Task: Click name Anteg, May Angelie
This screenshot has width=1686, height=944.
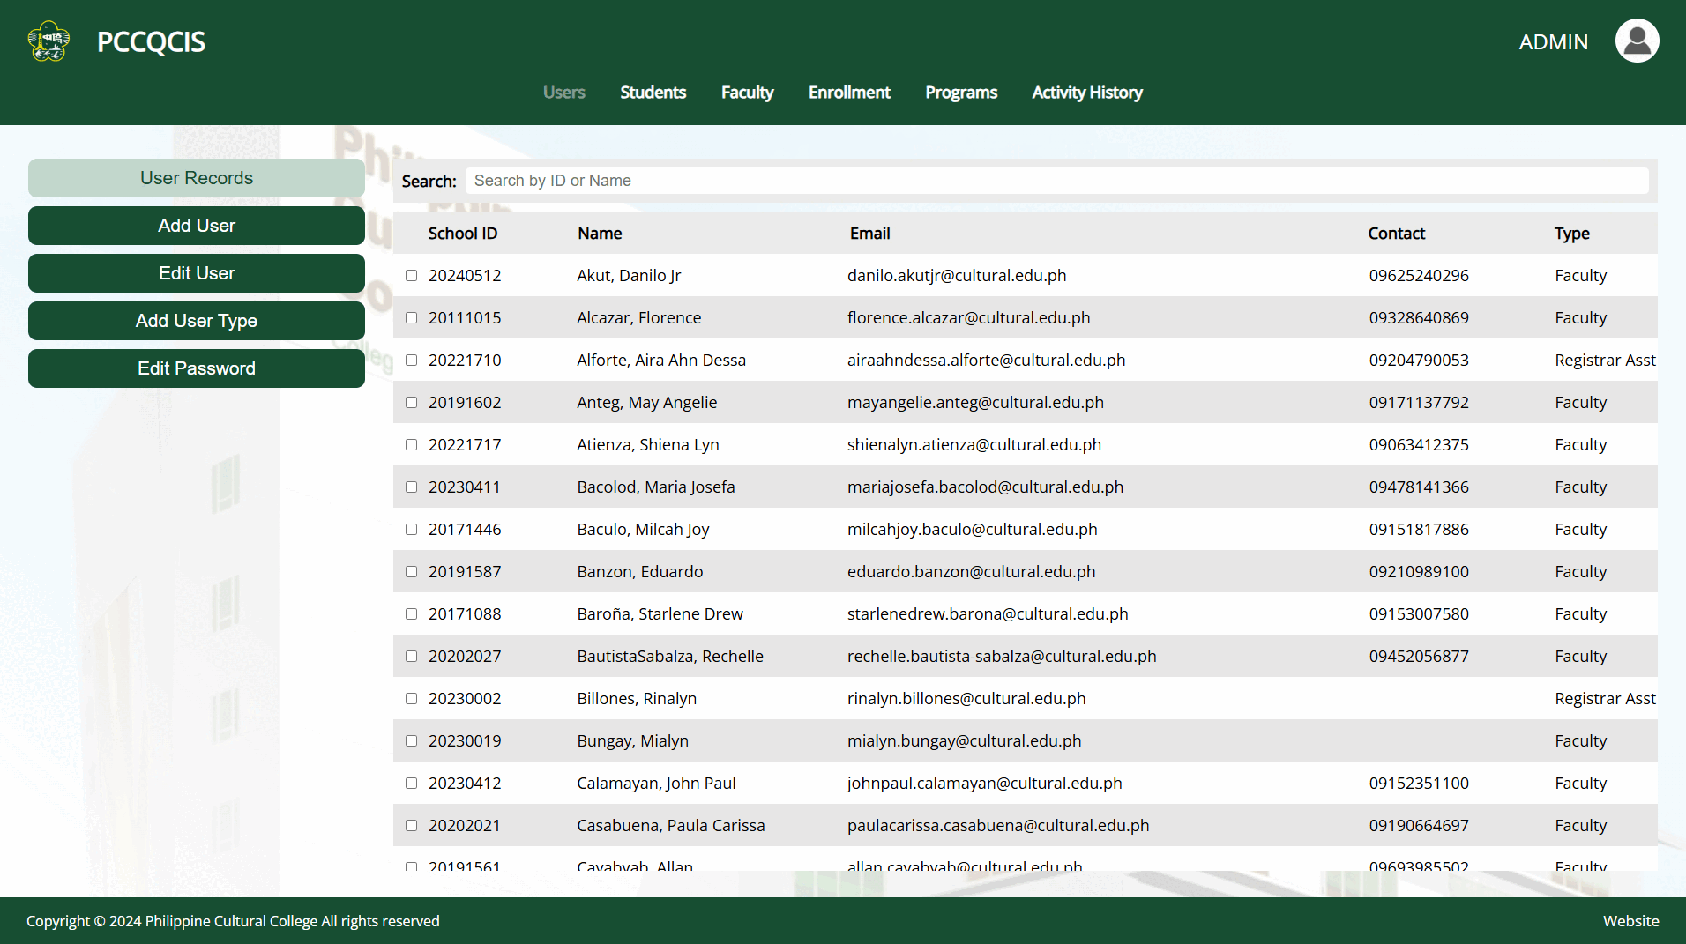Action: coord(647,403)
